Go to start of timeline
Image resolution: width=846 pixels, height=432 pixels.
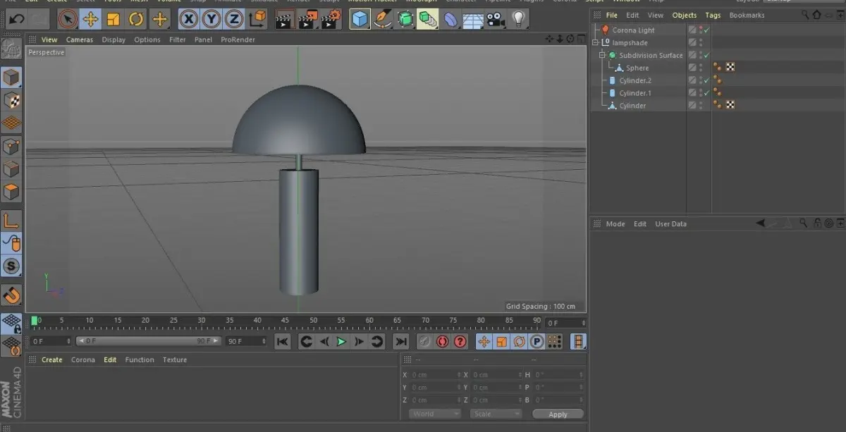coord(282,342)
